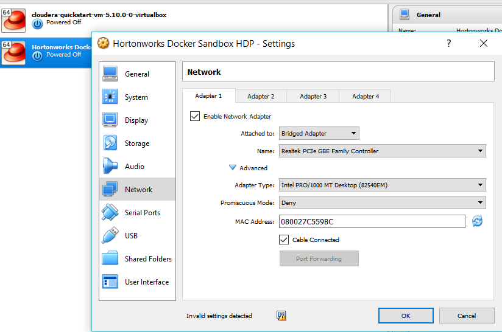Click into the MAC Address field
The width and height of the screenshot is (502, 332).
coord(372,221)
